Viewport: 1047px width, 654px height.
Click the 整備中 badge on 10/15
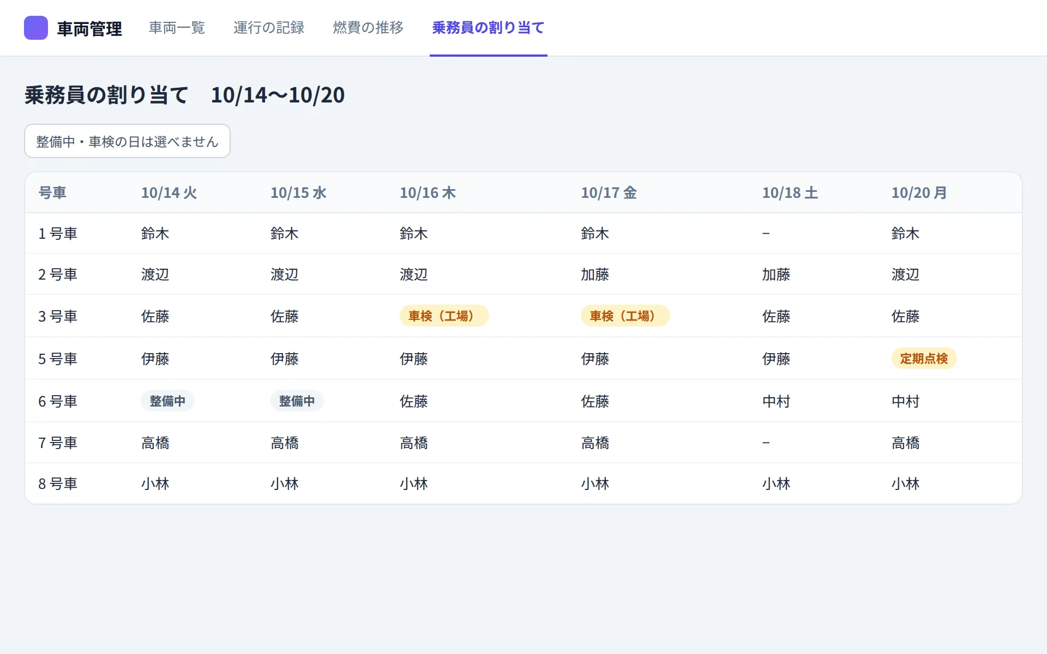[297, 401]
